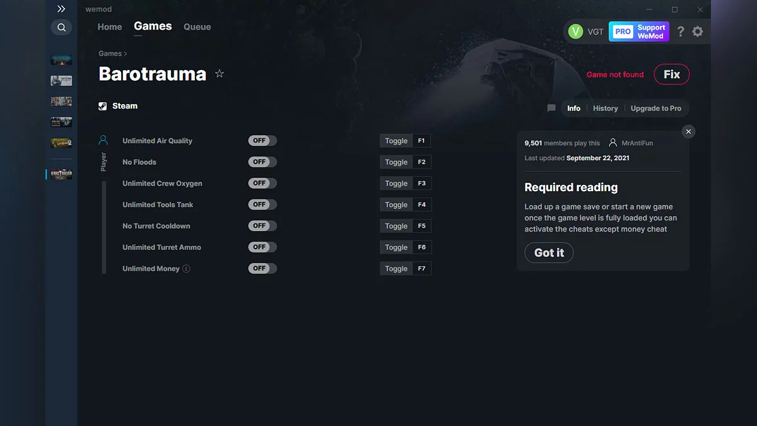
Task: Click the PRO Support WeMod badge
Action: click(x=638, y=31)
